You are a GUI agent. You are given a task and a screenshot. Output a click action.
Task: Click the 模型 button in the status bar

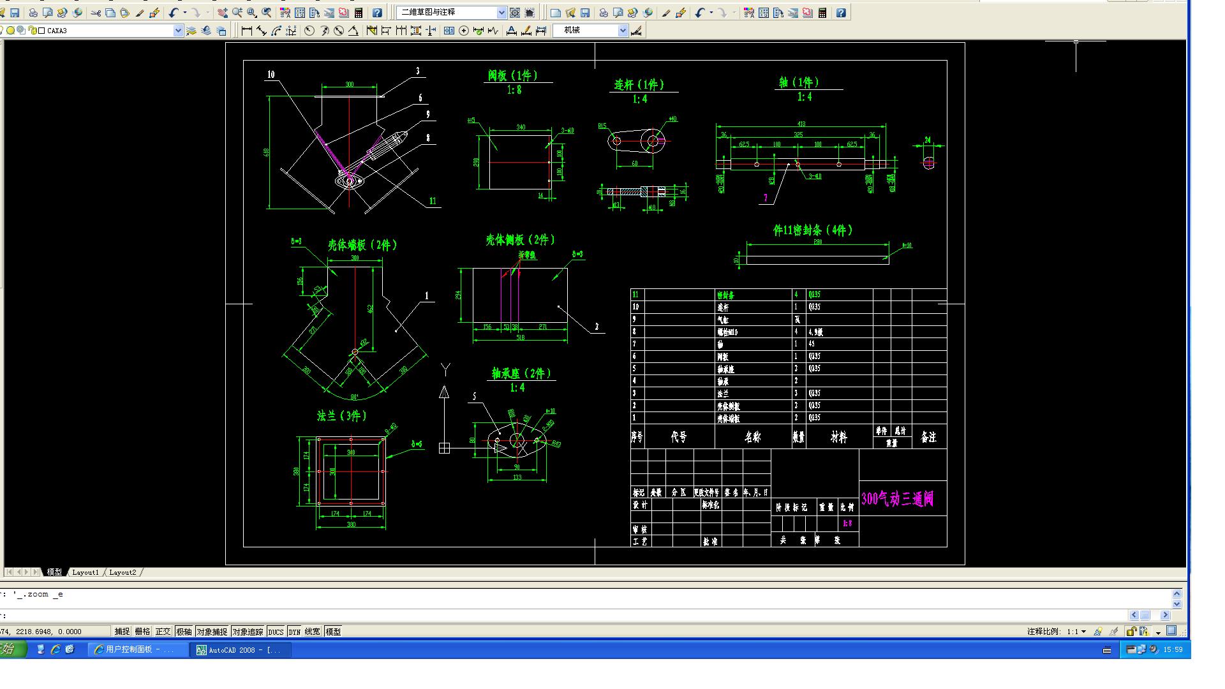[x=332, y=632]
